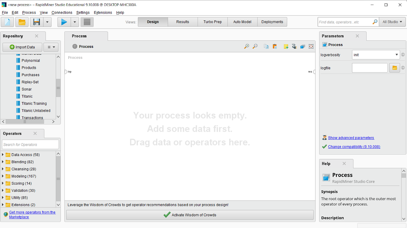Zoom out of the process canvas
Image resolution: width=407 pixels, height=228 pixels.
(x=255, y=46)
